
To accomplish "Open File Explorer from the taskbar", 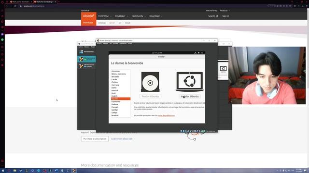I will point(14,171).
